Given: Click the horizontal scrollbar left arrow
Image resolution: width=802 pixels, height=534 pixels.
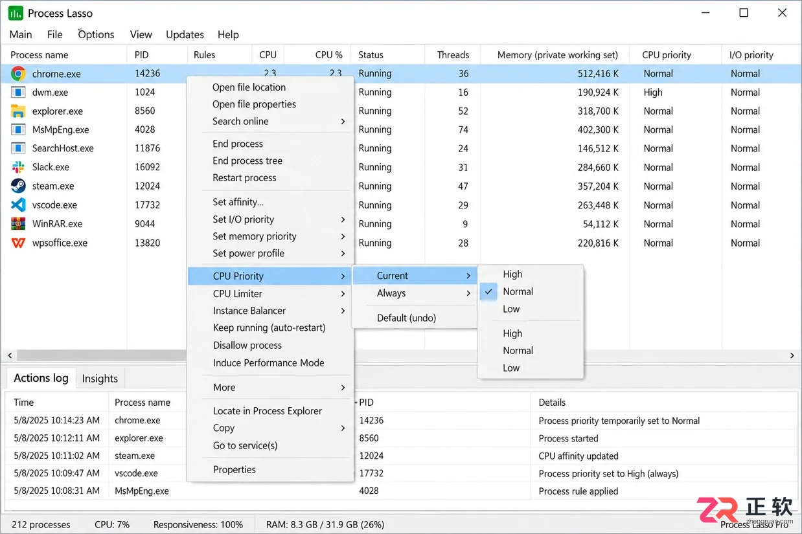Looking at the screenshot, I should pos(10,356).
